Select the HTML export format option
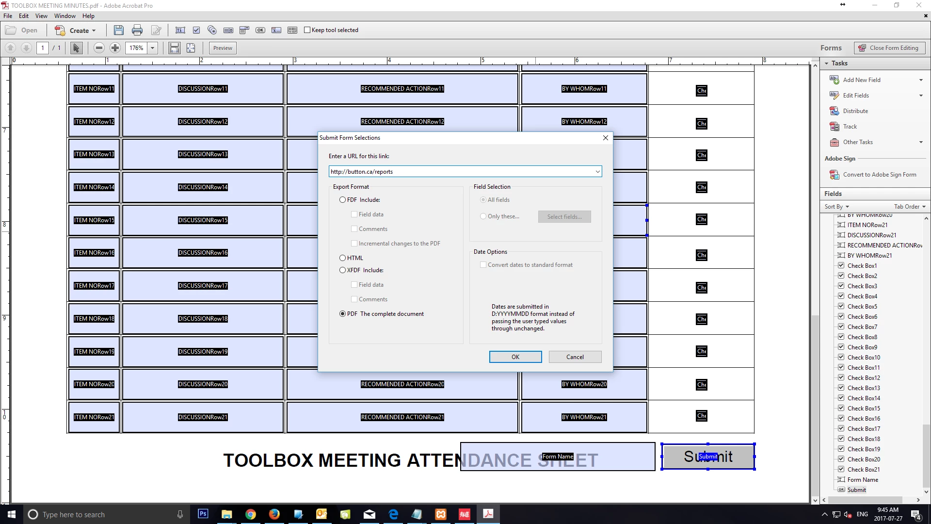The image size is (931, 524). pyautogui.click(x=343, y=258)
